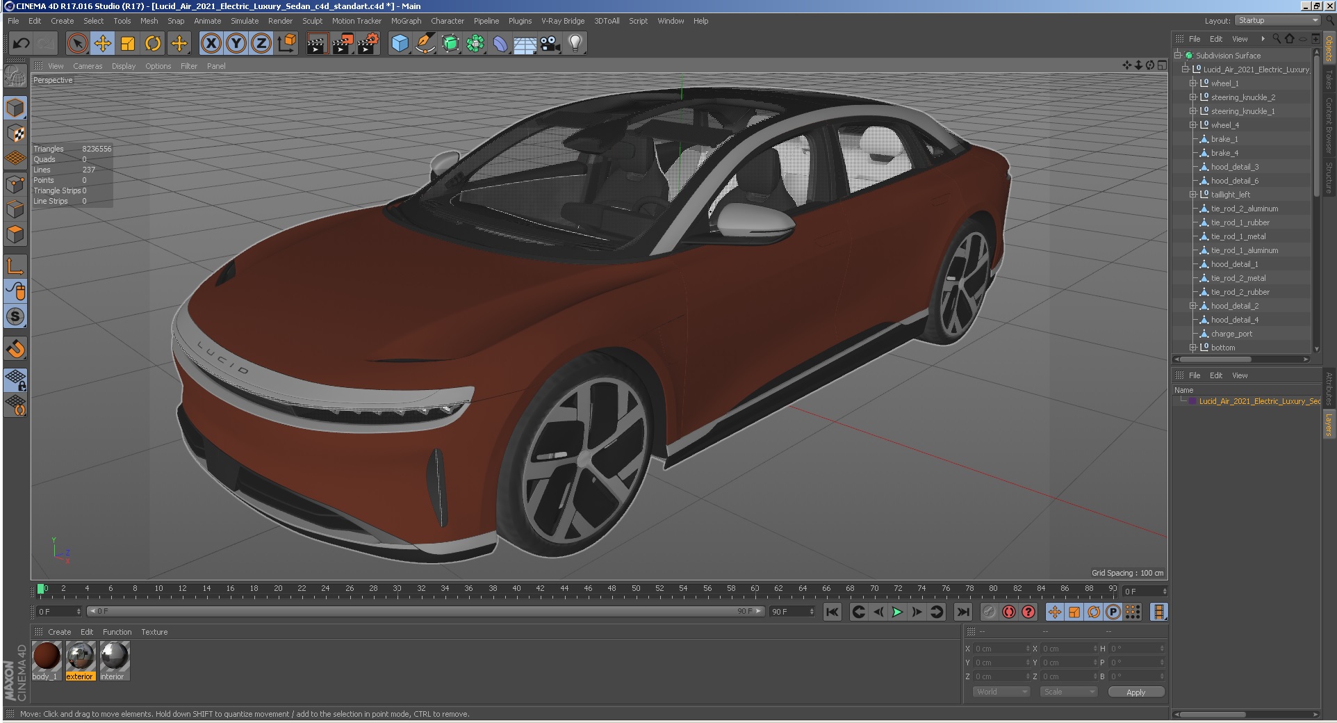This screenshot has height=723, width=1337.
Task: Click the Undo arrow icon
Action: 22,44
